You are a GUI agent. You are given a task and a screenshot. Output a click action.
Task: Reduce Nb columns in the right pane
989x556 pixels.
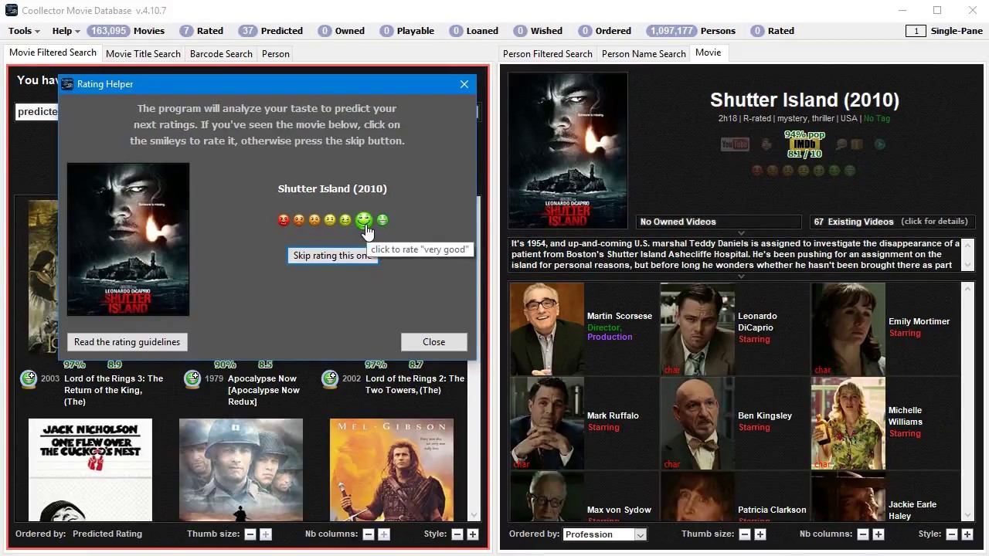(x=863, y=534)
